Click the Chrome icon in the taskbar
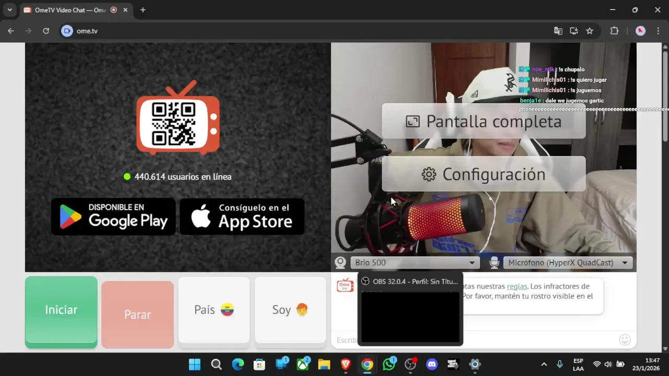Image resolution: width=669 pixels, height=376 pixels. coord(367,365)
